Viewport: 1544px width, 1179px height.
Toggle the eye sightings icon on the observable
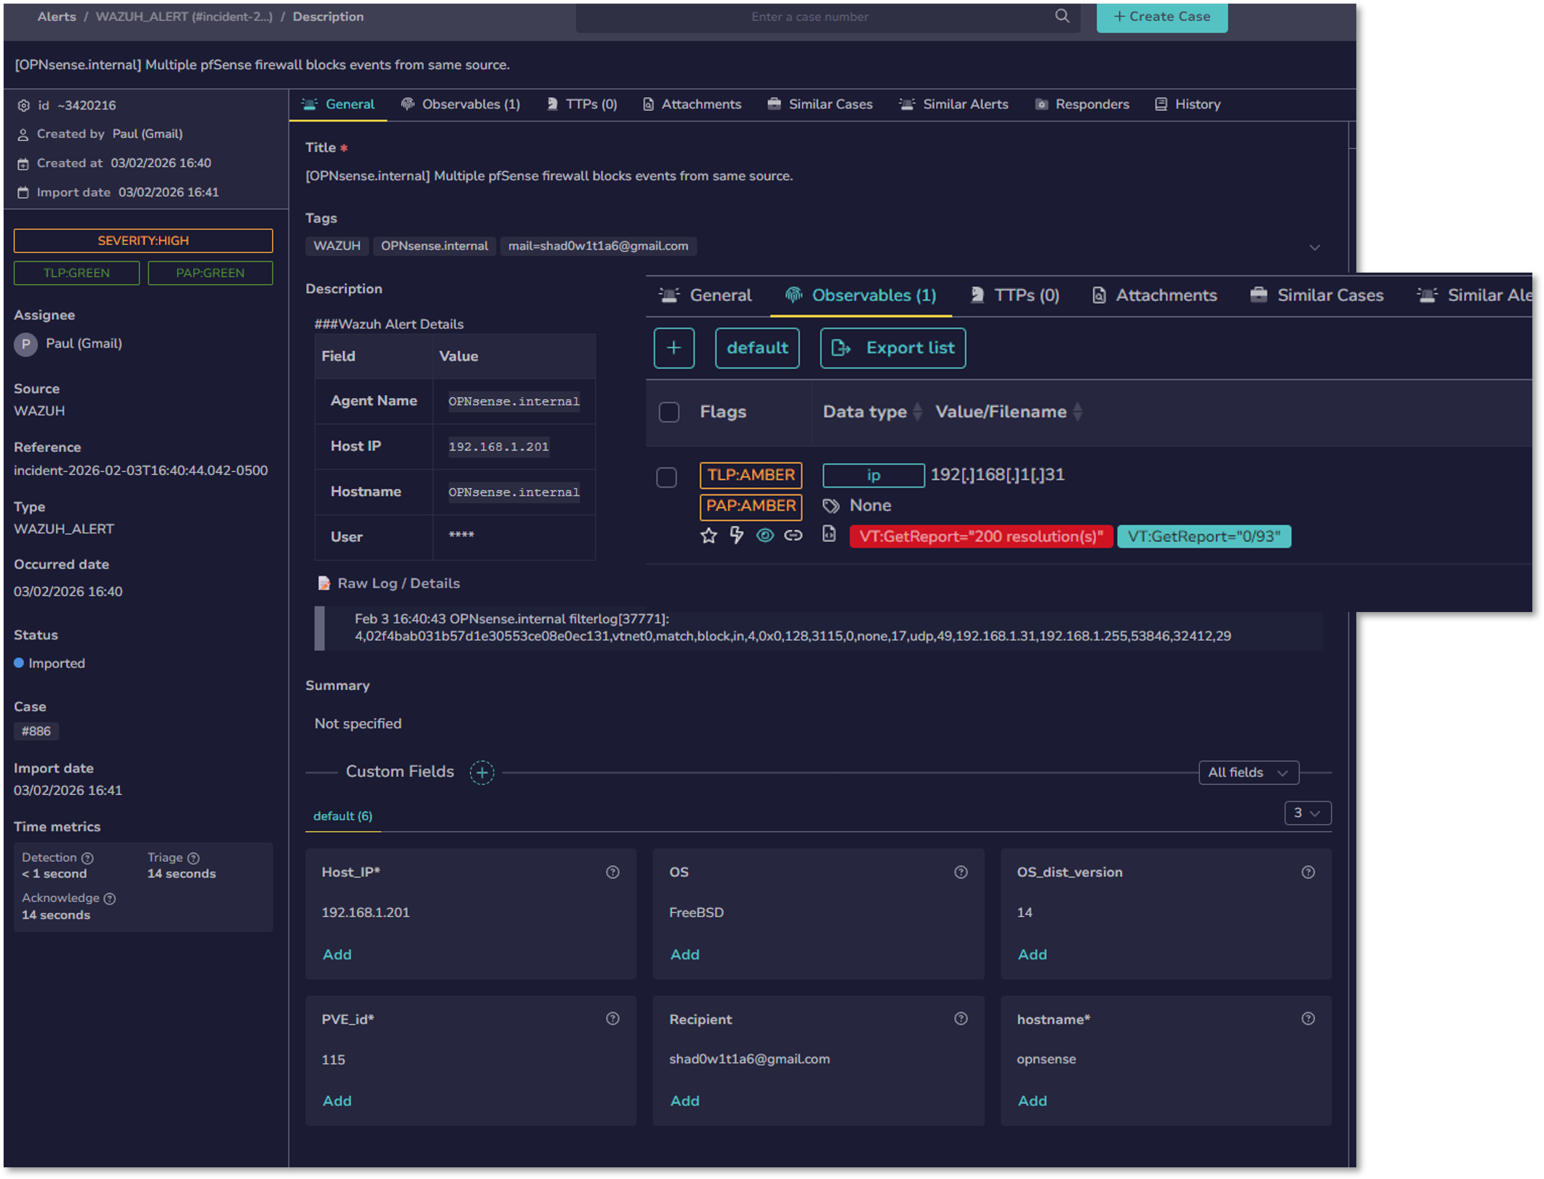(765, 536)
